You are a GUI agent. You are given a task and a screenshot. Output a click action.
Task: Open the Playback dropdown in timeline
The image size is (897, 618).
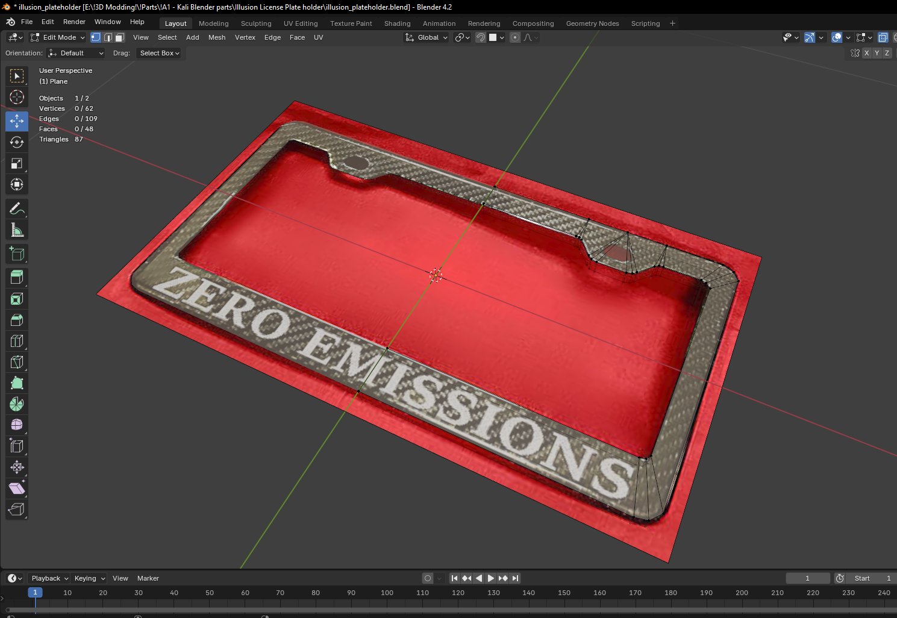(49, 578)
